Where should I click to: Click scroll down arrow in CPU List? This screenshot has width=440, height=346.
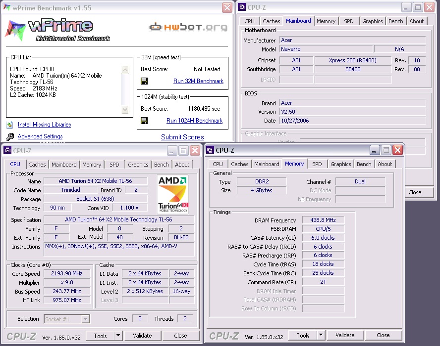click(125, 109)
